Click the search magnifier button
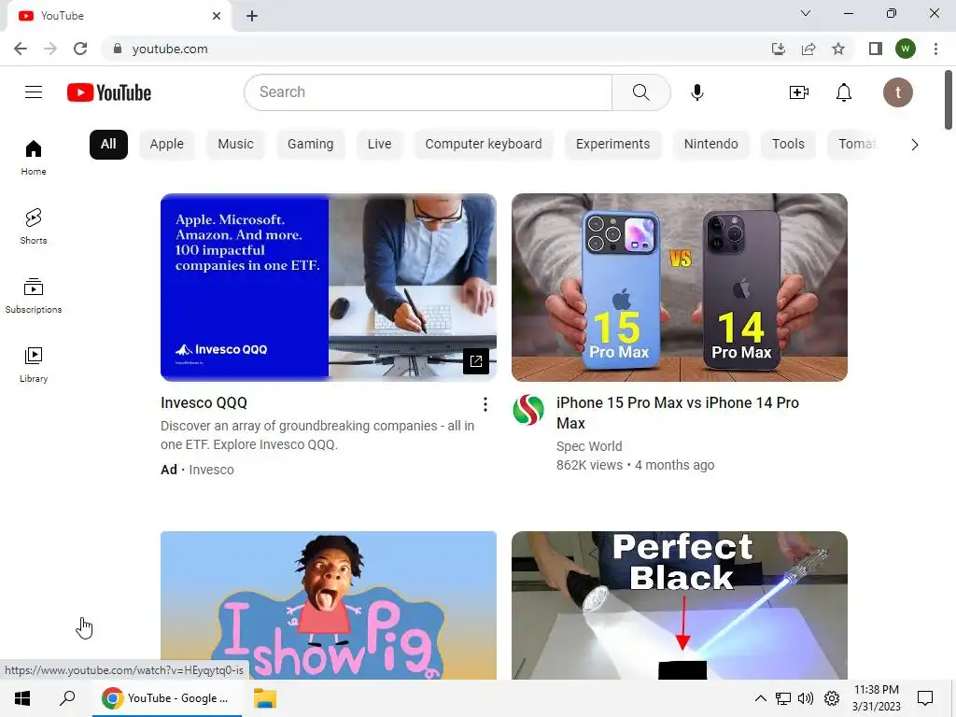Viewport: 956px width, 717px height. 640,92
